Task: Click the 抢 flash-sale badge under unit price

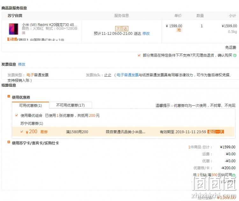Action: click(x=179, y=30)
